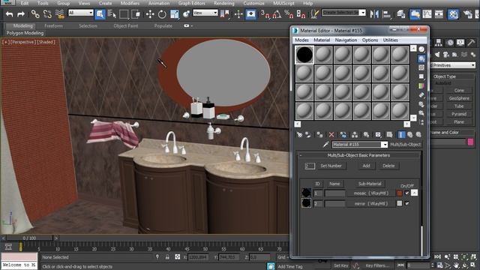Viewport: 480px width, 270px height.
Task: Toggle the 3D Snaps button
Action: pyautogui.click(x=265, y=14)
